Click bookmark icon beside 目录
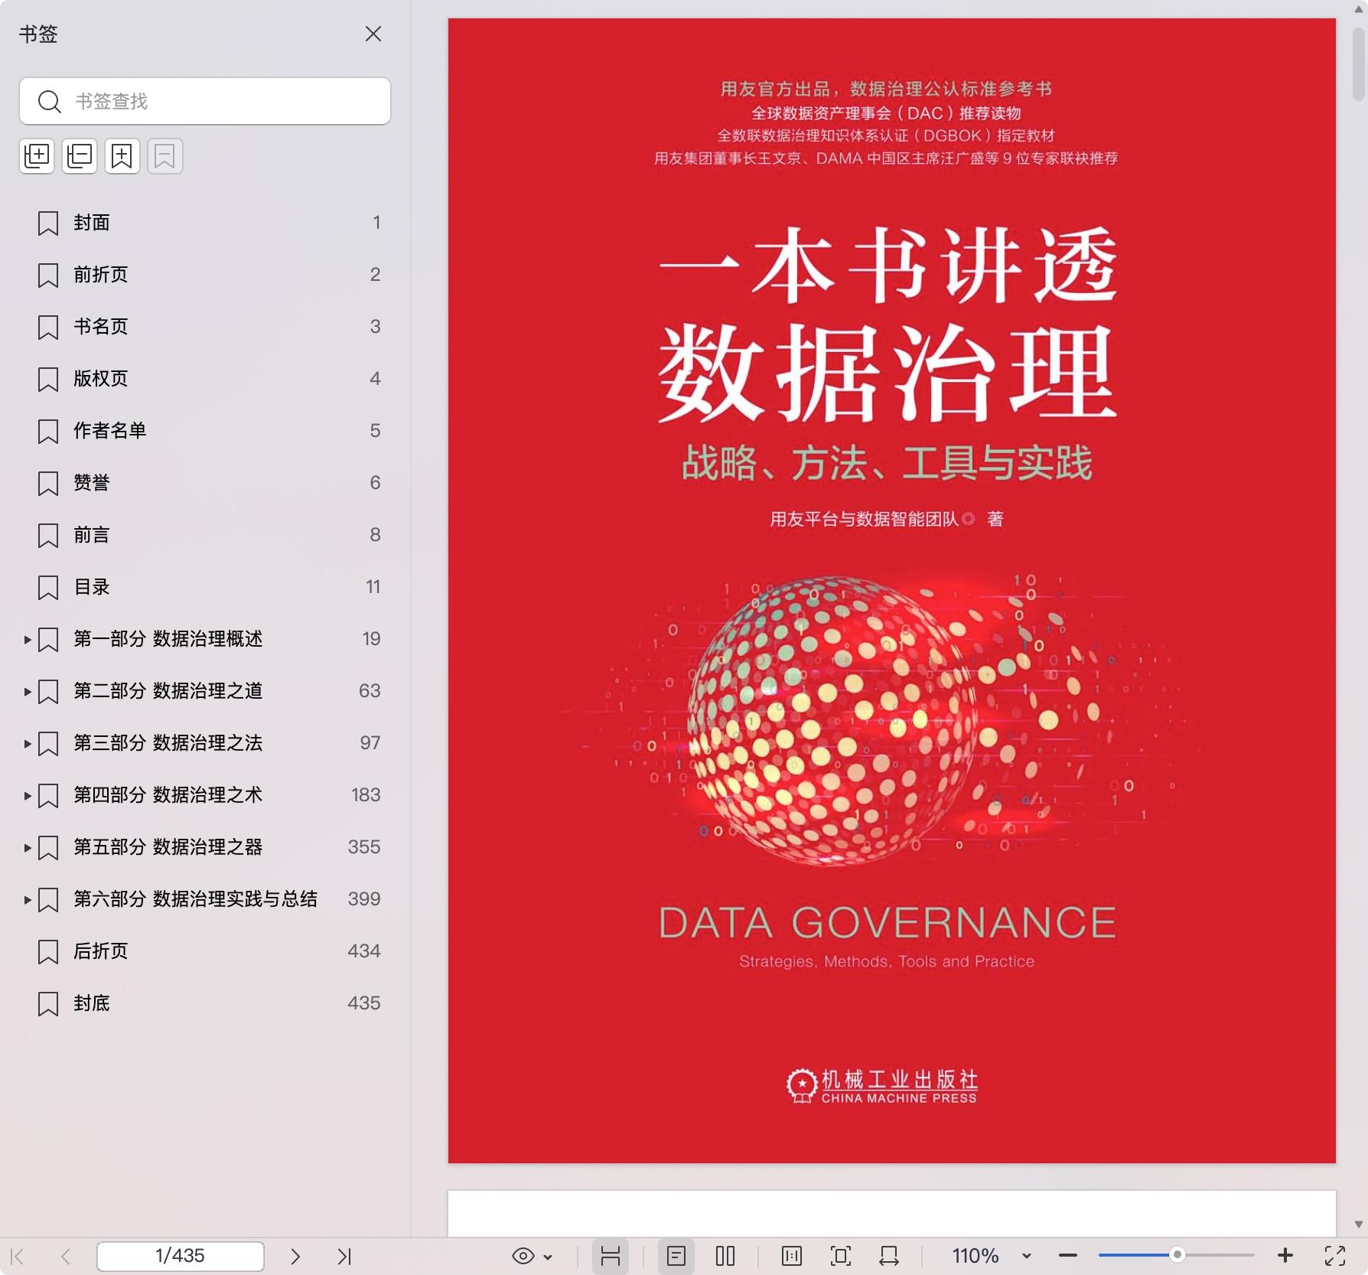Screen dimensions: 1368x1275 tap(48, 588)
